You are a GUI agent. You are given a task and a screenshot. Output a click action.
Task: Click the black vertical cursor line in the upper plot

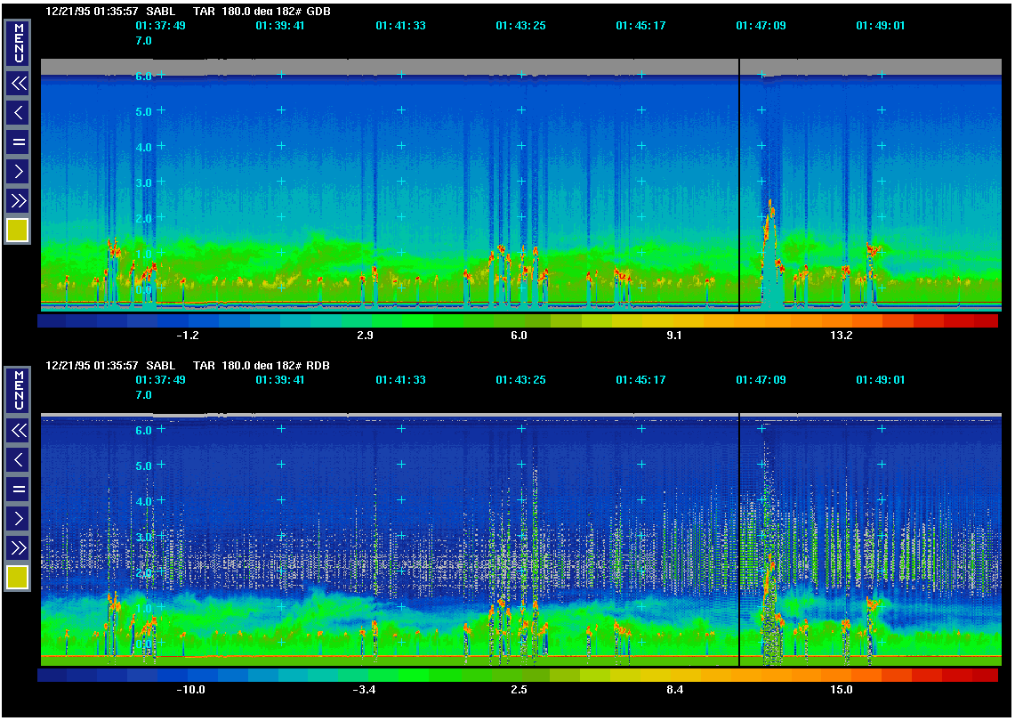point(739,178)
